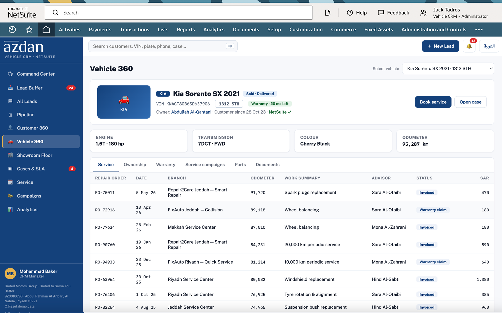The height and width of the screenshot is (313, 502).
Task: Click the Showroom Floor sidebar icon
Action: (10, 155)
